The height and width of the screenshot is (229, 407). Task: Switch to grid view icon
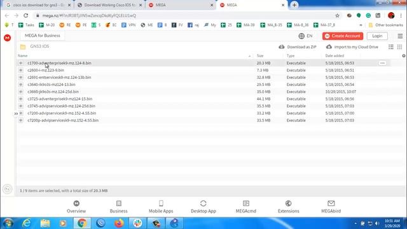pyautogui.click(x=399, y=47)
